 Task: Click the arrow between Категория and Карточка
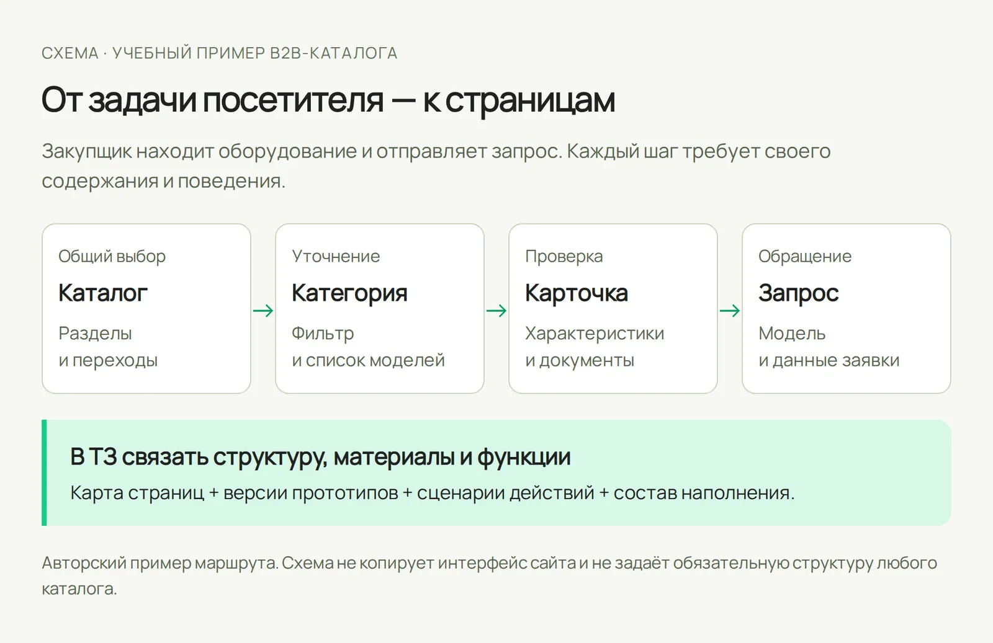tap(496, 311)
